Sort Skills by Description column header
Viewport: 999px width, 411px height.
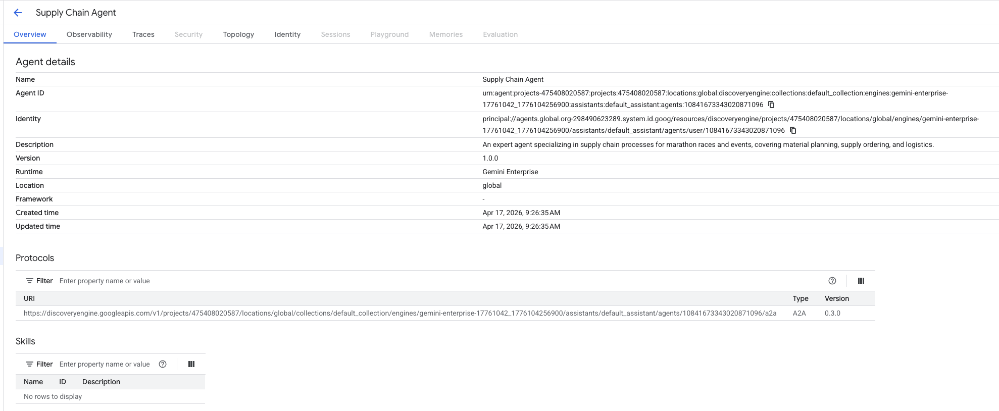click(101, 382)
